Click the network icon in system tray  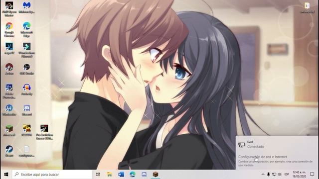(274, 175)
